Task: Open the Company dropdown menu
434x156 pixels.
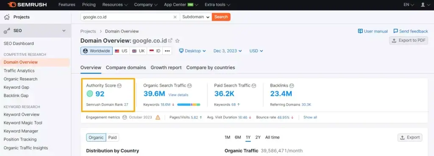Action: 146,5
